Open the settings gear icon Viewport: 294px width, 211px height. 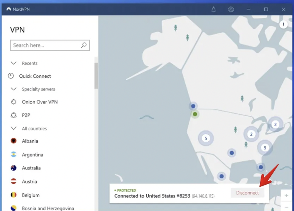tap(231, 9)
